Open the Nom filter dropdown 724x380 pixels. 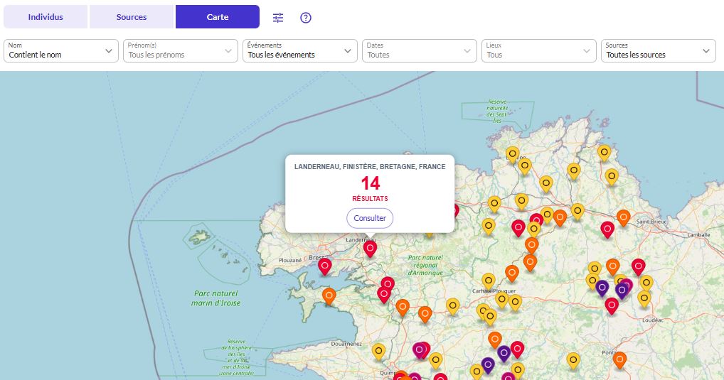click(61, 50)
